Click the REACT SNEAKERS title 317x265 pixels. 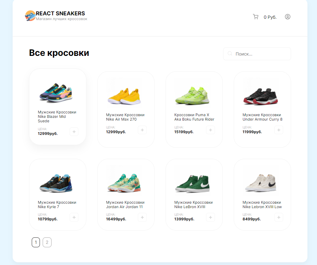coord(60,13)
